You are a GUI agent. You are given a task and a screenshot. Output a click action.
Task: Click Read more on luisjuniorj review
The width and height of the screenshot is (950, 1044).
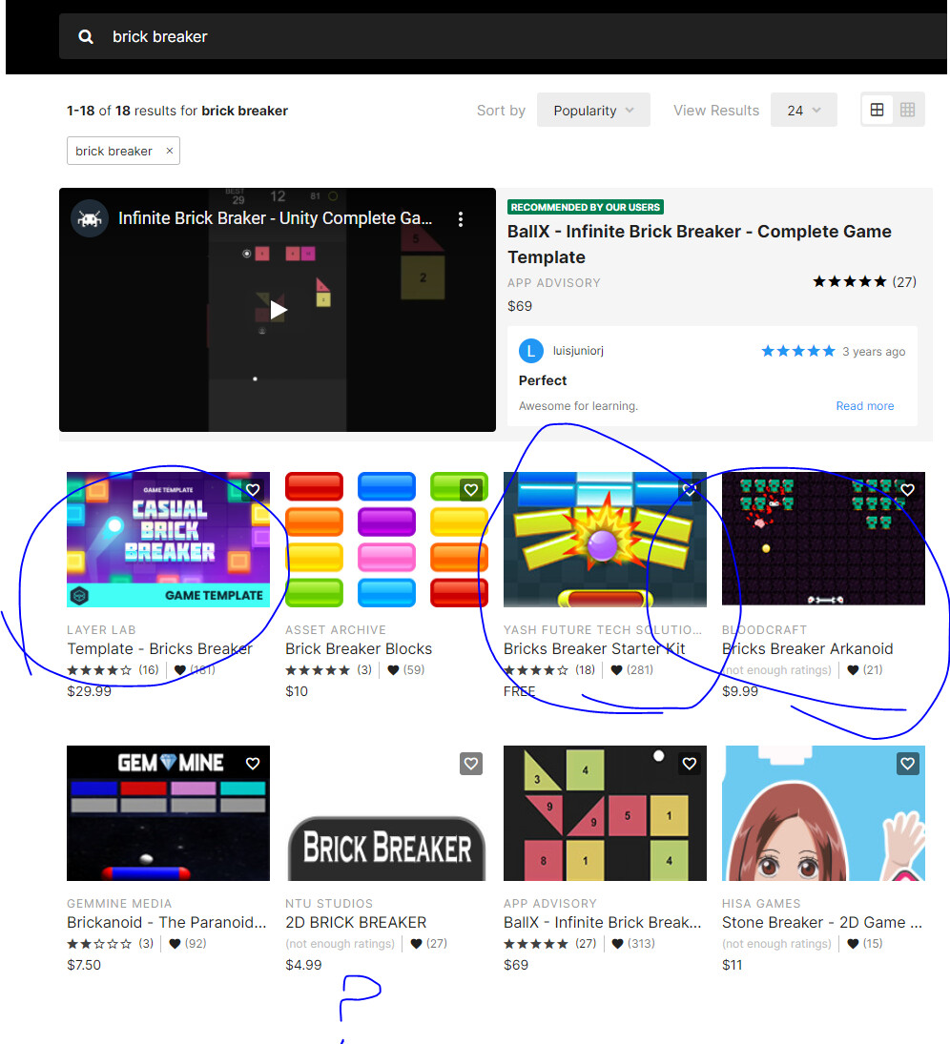coord(865,406)
